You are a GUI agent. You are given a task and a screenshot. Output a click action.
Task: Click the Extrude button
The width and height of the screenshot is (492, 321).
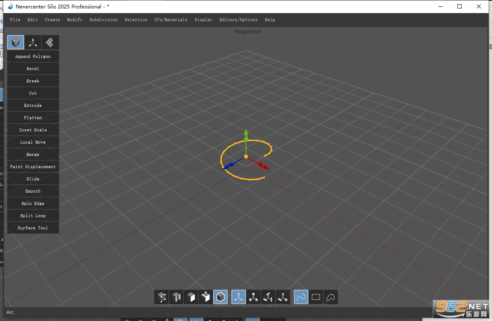(33, 106)
